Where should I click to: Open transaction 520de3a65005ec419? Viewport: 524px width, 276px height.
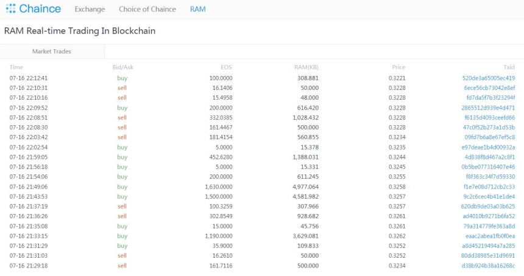coord(489,78)
